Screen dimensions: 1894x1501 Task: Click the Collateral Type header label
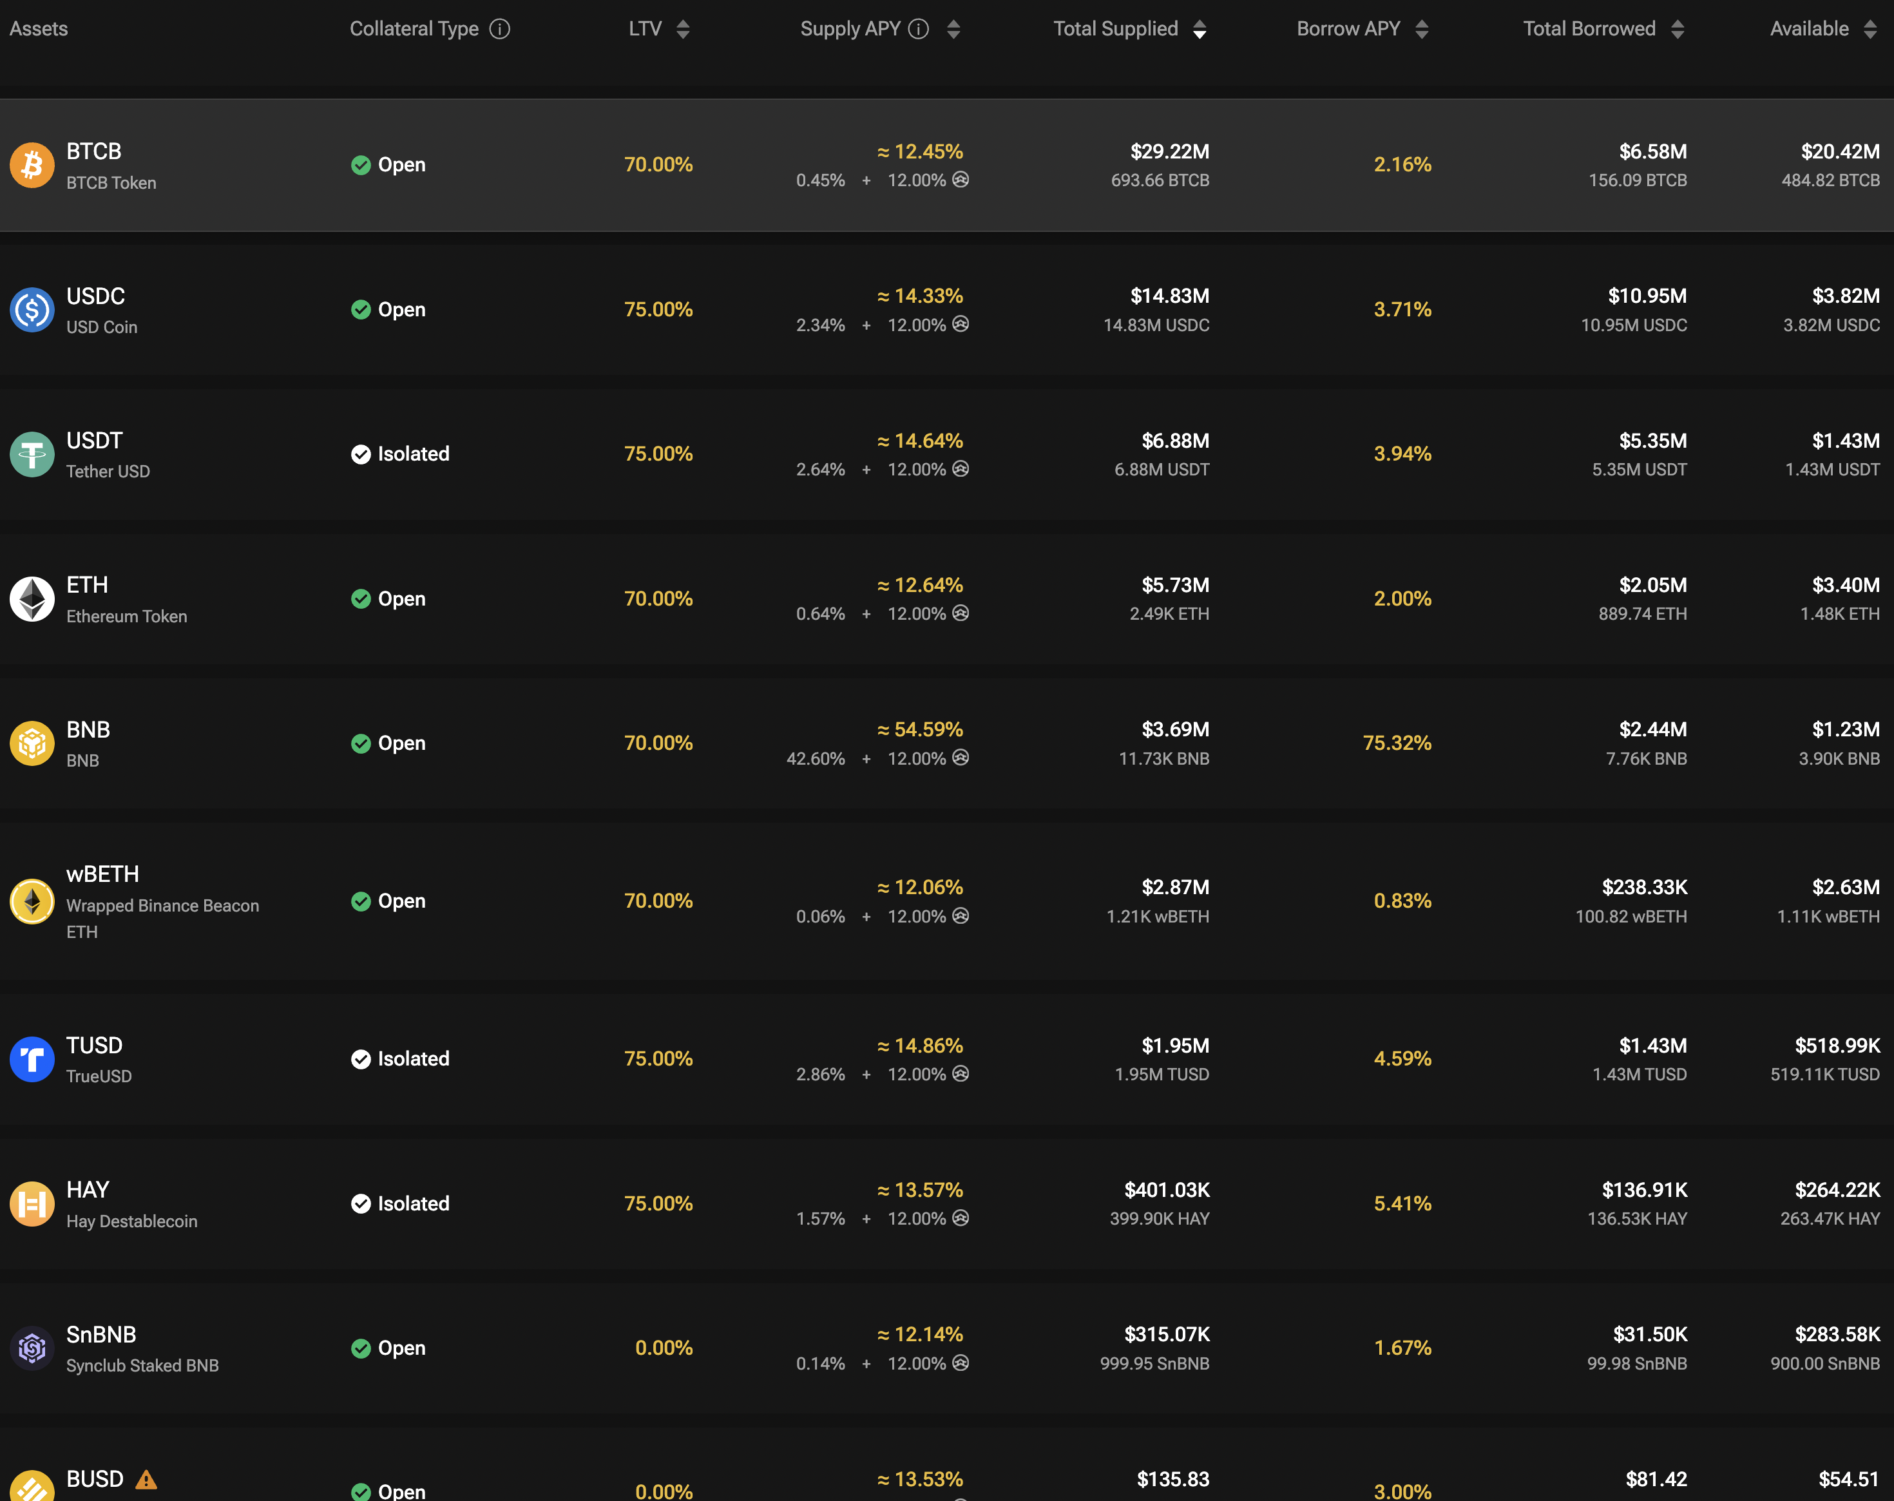[415, 29]
